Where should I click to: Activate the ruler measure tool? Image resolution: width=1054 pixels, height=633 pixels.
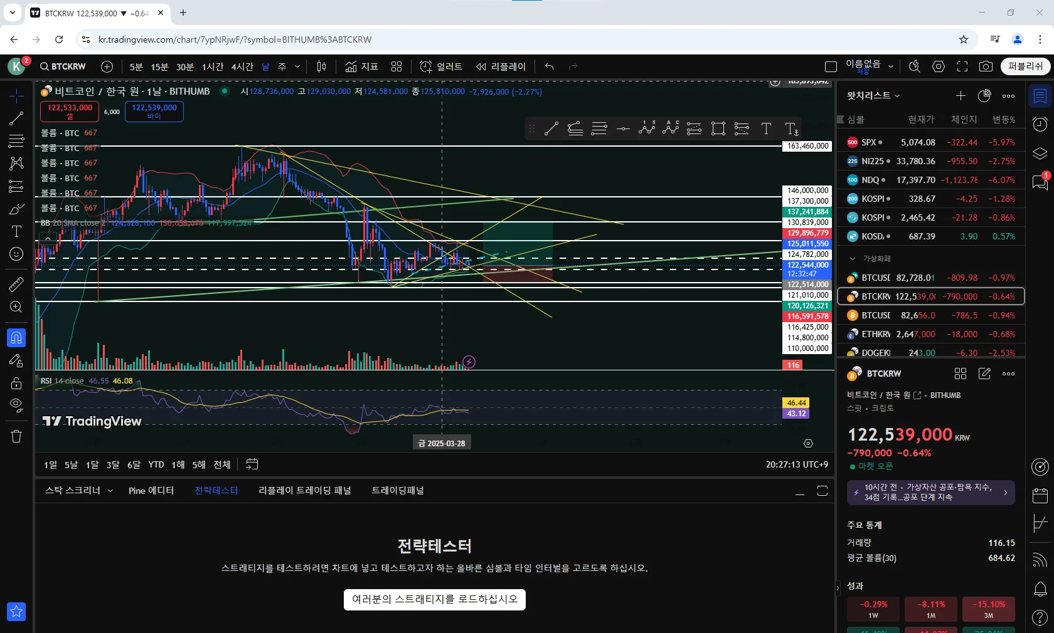(16, 285)
